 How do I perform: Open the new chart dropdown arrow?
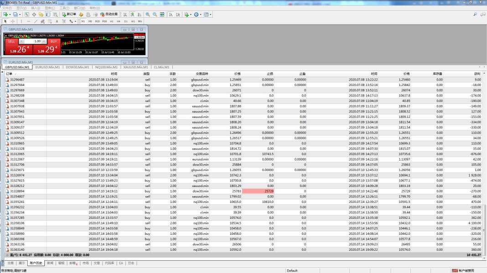pos(10,15)
